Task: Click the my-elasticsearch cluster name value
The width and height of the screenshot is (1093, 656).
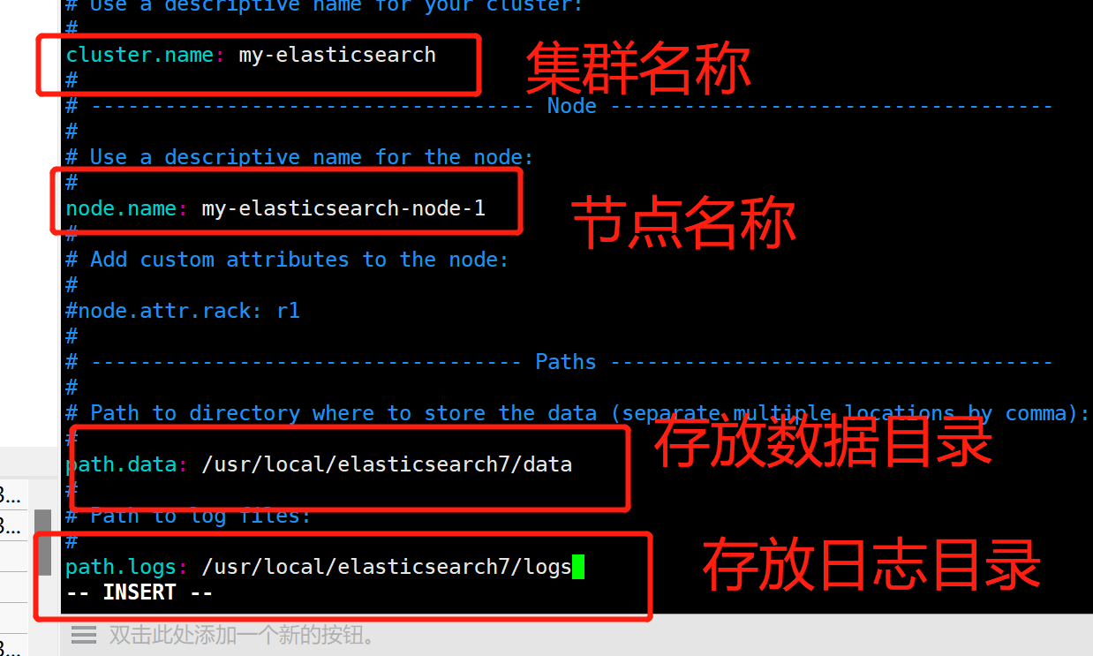Action: click(337, 55)
